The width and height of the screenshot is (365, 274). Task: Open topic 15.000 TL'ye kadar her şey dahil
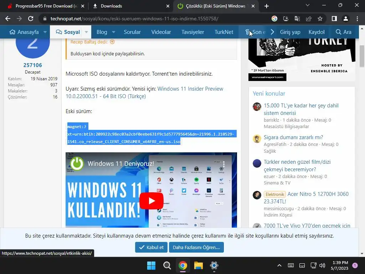tap(301, 109)
